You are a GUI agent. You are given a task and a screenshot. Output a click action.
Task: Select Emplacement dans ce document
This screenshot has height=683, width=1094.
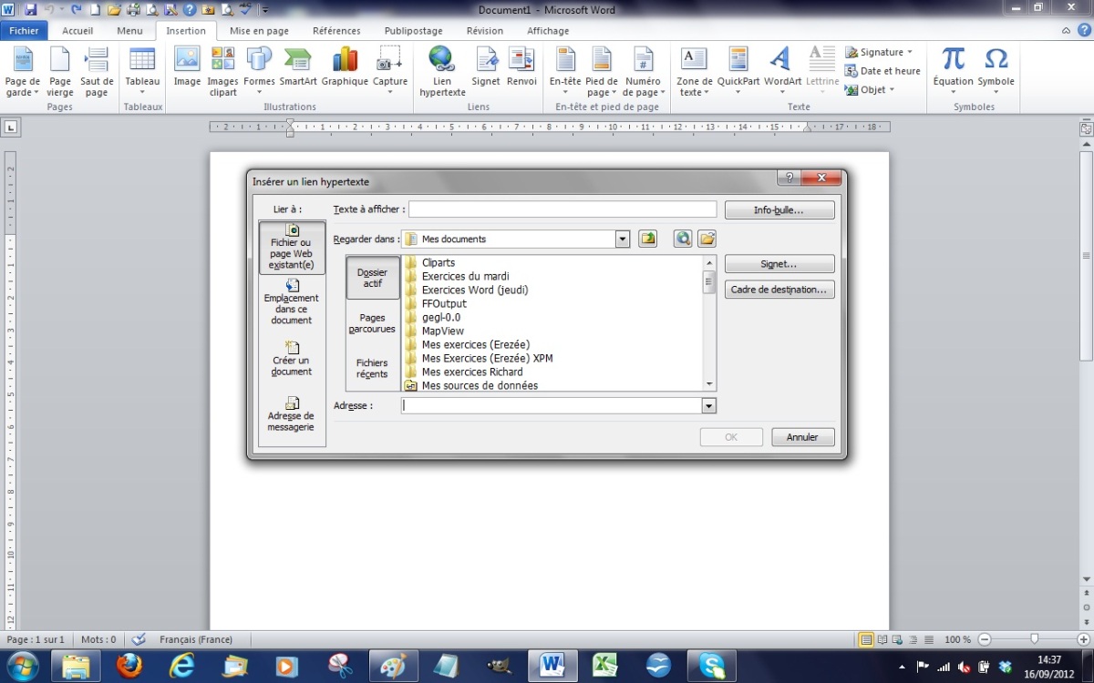tap(292, 301)
